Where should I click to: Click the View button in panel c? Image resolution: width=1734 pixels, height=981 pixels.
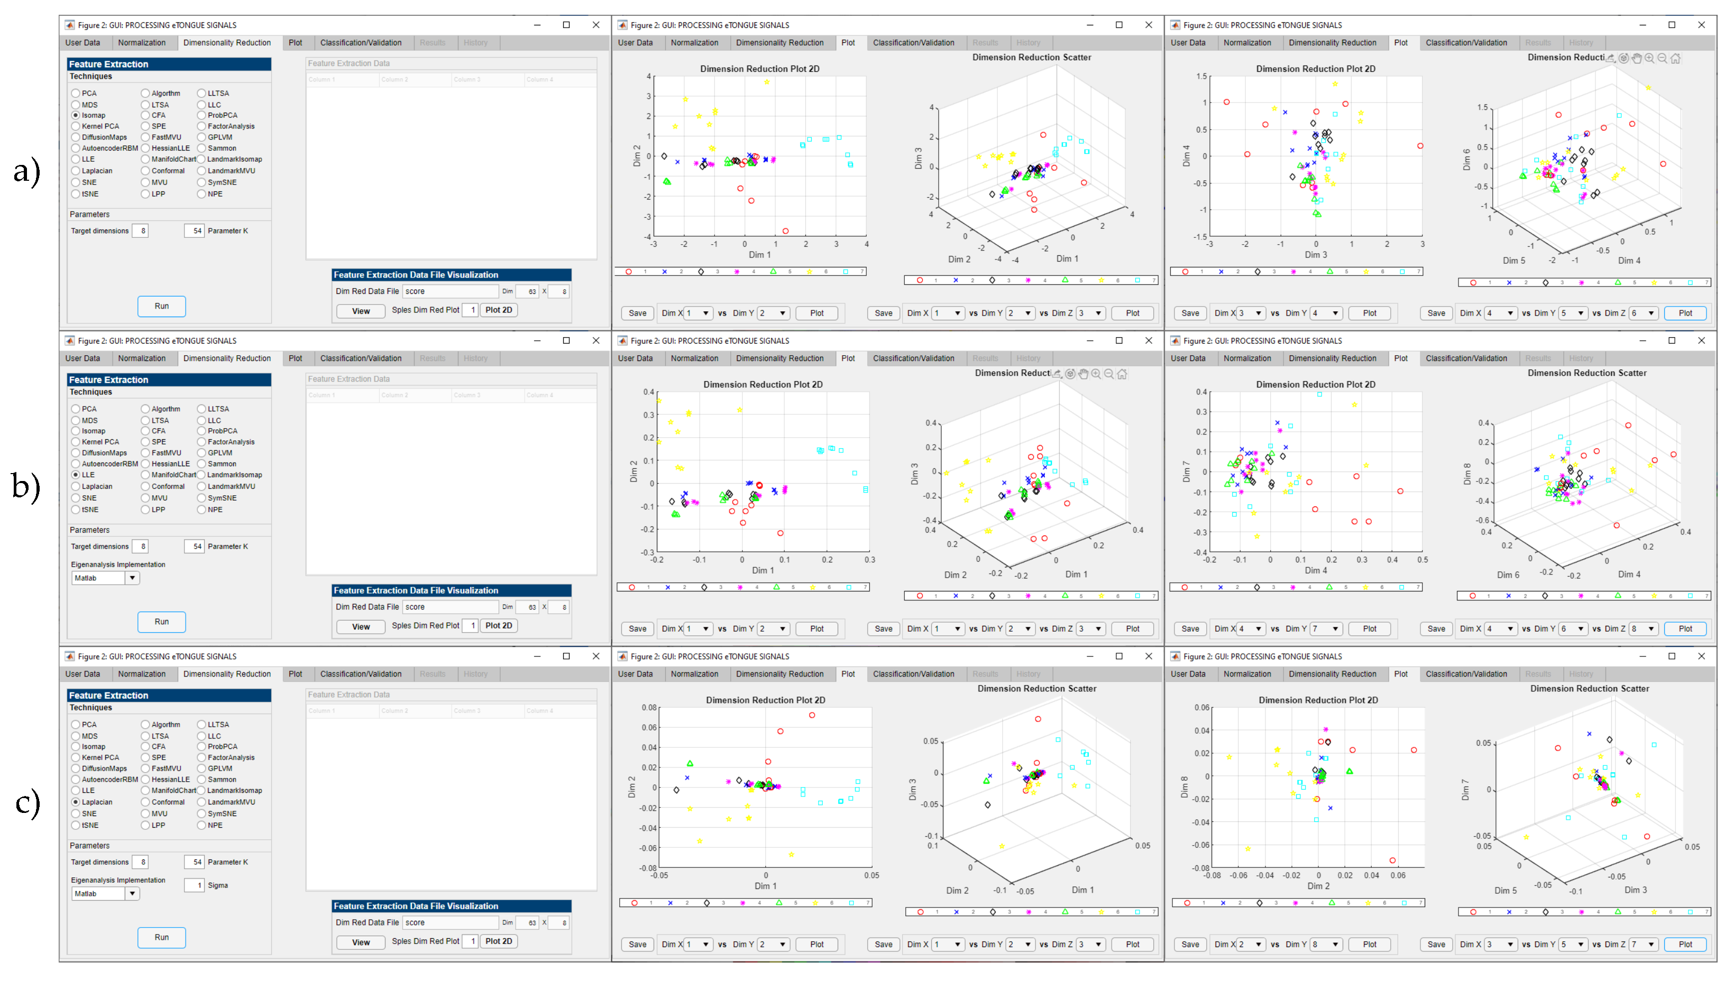(361, 942)
